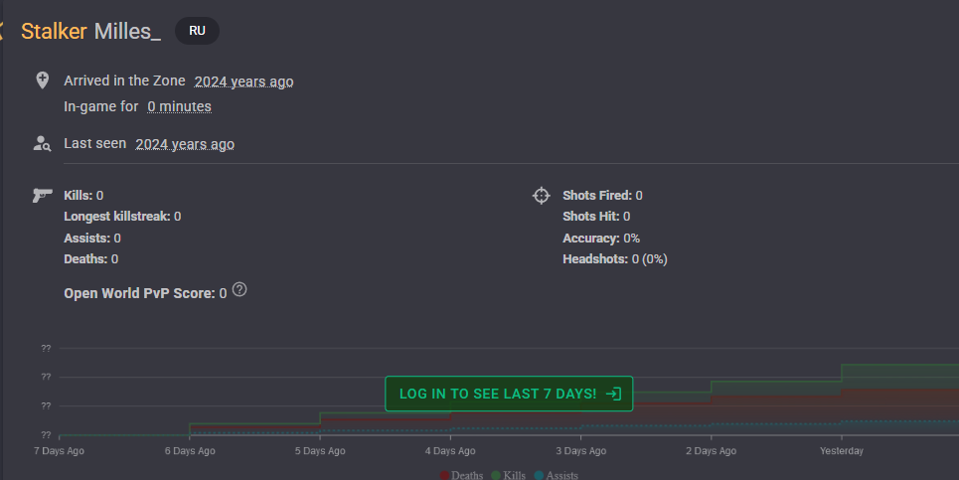Screen dimensions: 959x480
Task: Click the Arrived in the Zone timestamp
Action: 243,81
